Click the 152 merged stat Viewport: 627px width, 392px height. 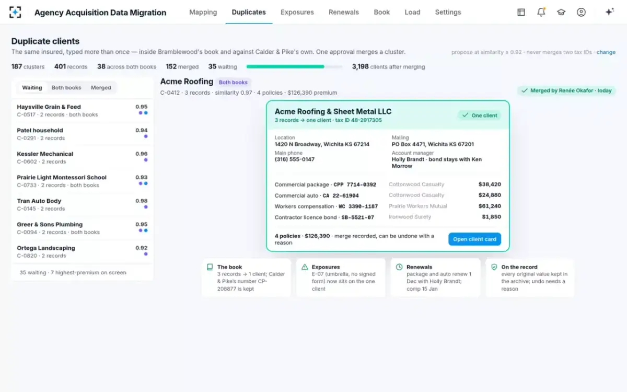tap(182, 67)
